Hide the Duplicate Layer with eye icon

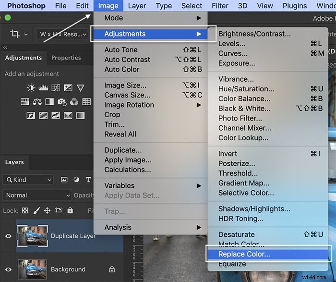[x=8, y=236]
